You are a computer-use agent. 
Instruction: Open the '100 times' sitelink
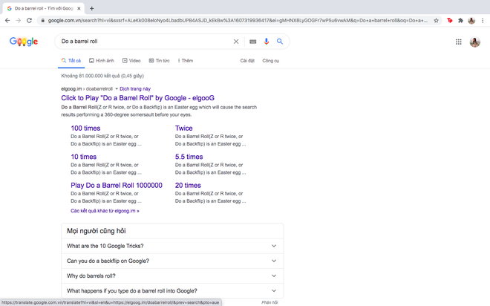click(85, 128)
